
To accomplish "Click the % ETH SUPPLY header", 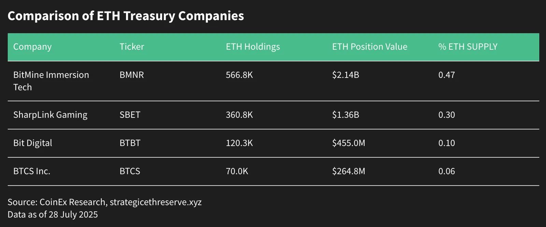I will [468, 47].
